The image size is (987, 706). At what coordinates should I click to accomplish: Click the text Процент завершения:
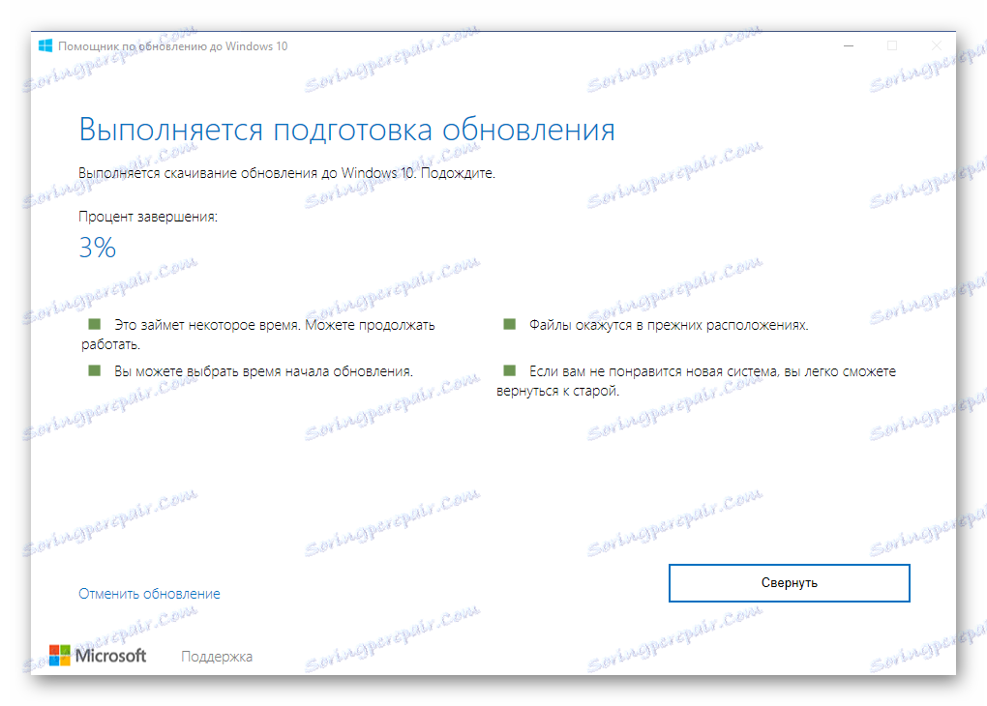(x=148, y=217)
